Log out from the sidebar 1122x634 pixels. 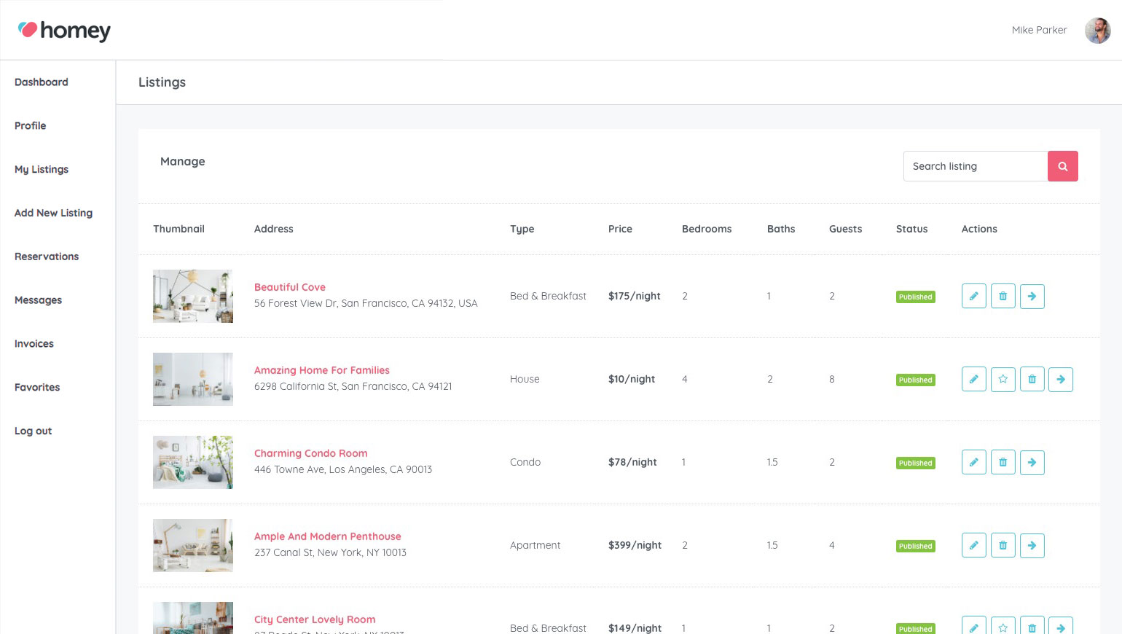point(33,431)
